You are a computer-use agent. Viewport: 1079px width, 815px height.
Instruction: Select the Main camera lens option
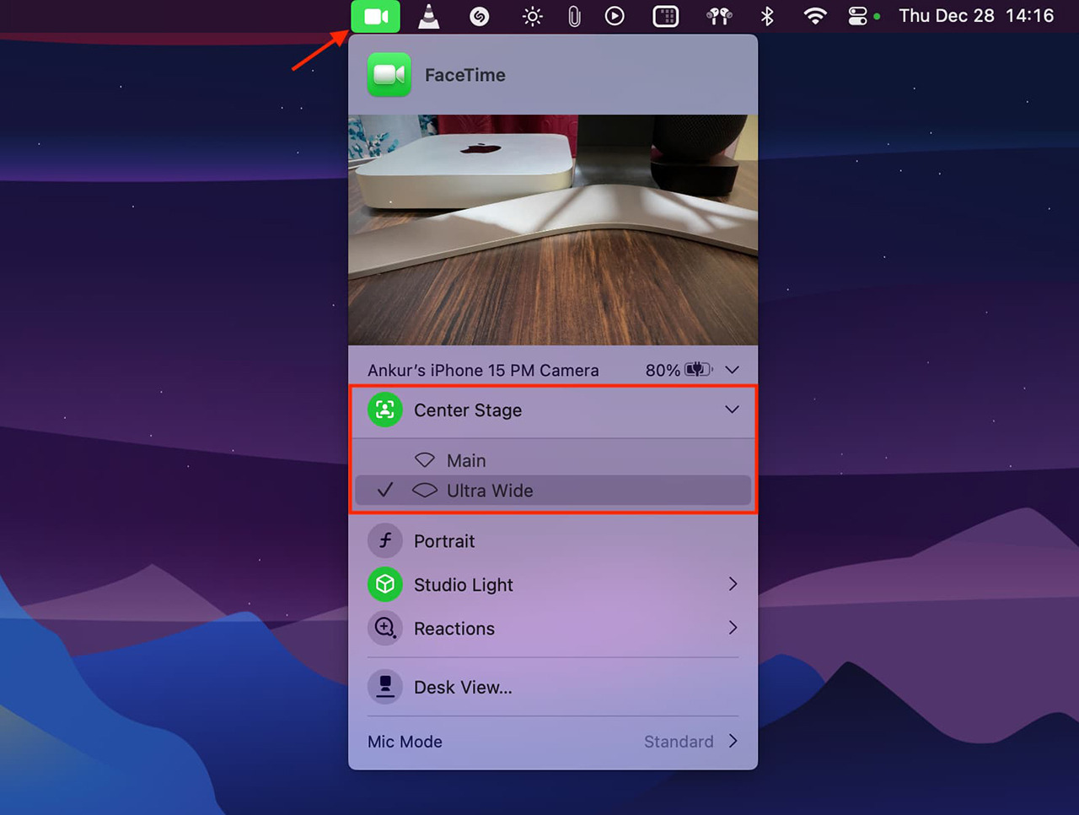click(466, 460)
